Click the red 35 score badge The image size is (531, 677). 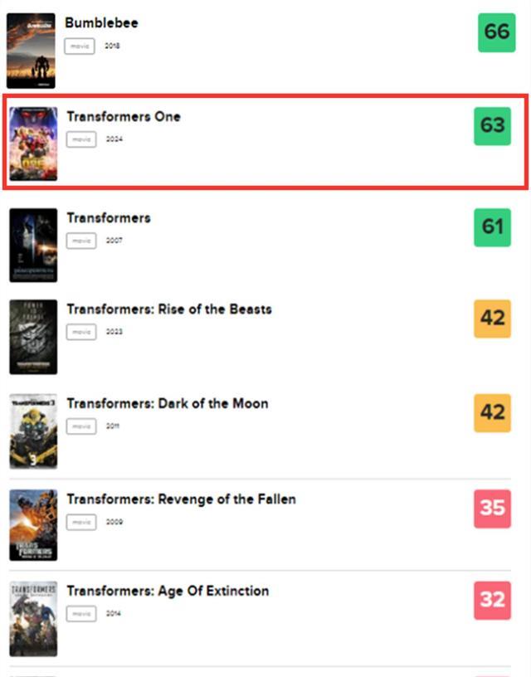(x=493, y=509)
